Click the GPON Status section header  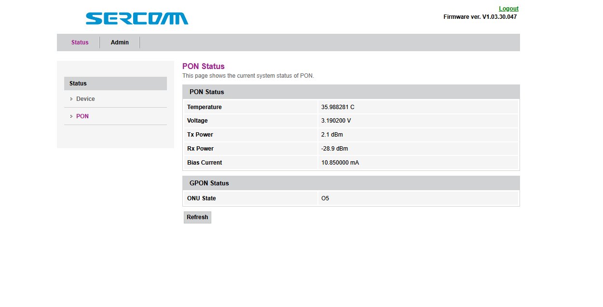351,183
